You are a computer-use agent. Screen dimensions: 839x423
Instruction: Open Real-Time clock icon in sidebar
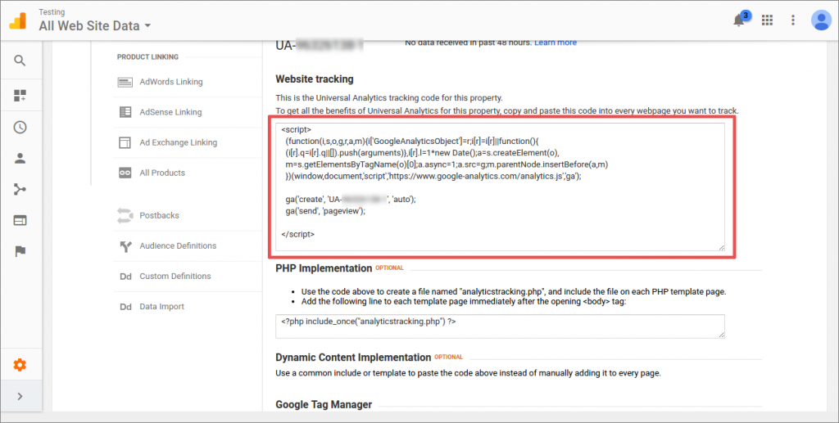[x=20, y=127]
